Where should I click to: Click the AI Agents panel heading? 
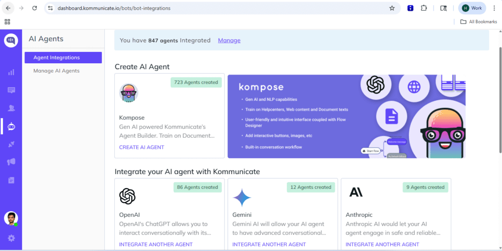point(46,39)
